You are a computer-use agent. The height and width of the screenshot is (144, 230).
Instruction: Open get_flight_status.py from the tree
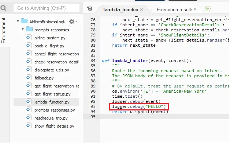click(x=52, y=94)
